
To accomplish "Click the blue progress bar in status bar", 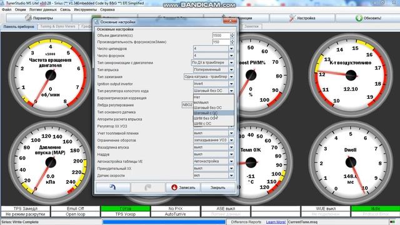I will click(x=164, y=222).
